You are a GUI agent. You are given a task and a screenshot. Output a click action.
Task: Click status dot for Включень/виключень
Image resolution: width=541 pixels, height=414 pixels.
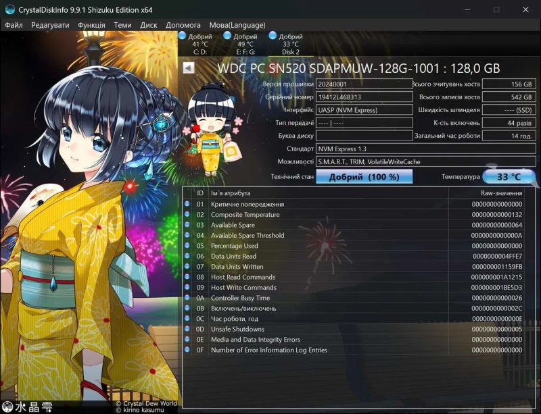pos(187,308)
